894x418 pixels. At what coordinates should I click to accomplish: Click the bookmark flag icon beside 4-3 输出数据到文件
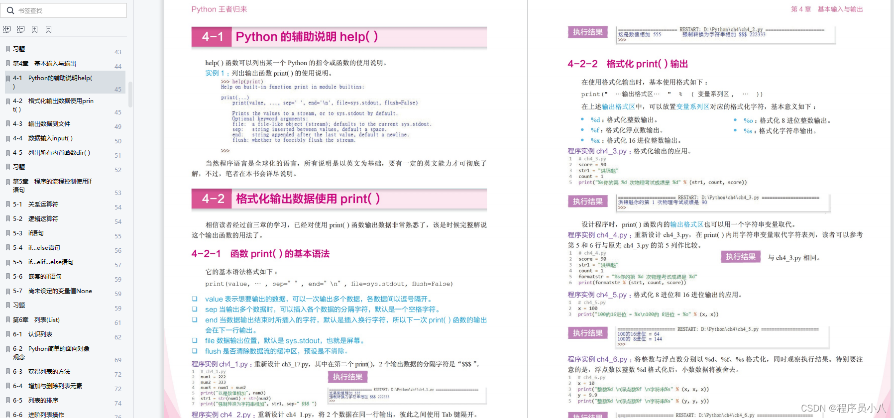[8, 124]
